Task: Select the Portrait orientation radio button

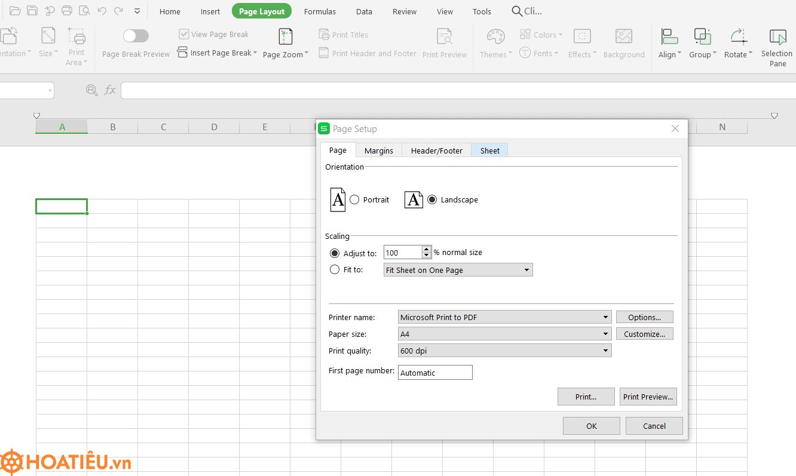Action: (354, 199)
